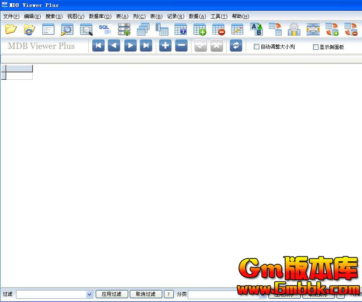Screen dimensions: 362x302
Task: Click the A/B sort columns icon
Action: (256, 29)
